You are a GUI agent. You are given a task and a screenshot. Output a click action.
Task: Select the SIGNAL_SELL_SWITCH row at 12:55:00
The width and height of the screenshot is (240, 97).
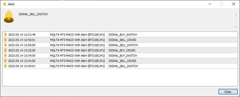tap(120, 45)
